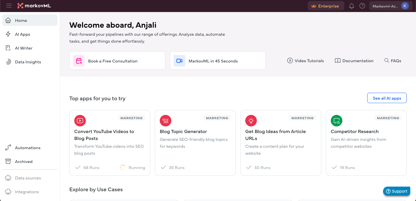Viewport: 416px width, 201px height.
Task: Open Automations in sidebar
Action: point(30,148)
